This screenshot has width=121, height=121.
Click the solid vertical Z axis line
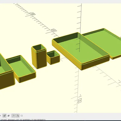pyautogui.click(x=80, y=28)
